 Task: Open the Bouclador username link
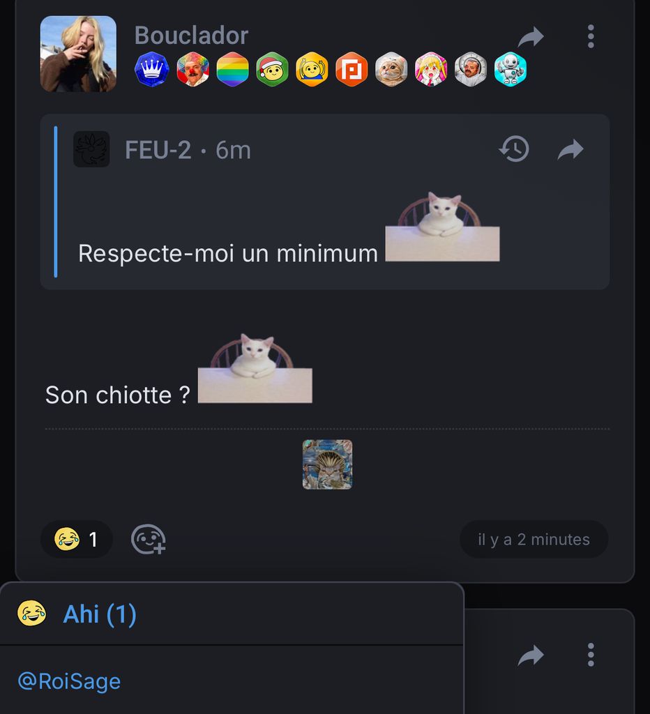(x=191, y=36)
